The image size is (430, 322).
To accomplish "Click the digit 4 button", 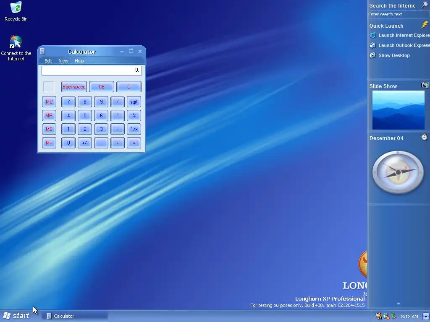I will coord(68,115).
